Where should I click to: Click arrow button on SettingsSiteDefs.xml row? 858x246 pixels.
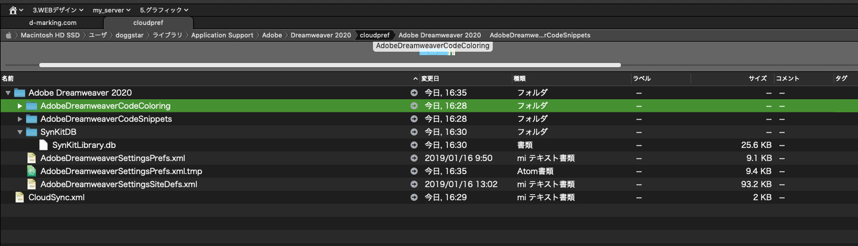pyautogui.click(x=414, y=184)
